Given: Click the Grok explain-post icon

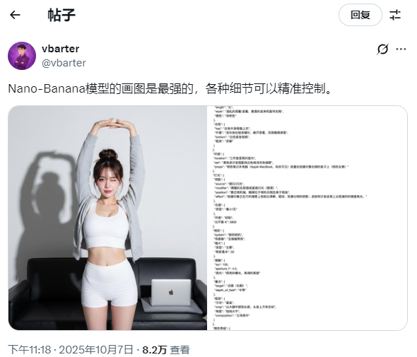Looking at the screenshot, I should click(x=382, y=49).
